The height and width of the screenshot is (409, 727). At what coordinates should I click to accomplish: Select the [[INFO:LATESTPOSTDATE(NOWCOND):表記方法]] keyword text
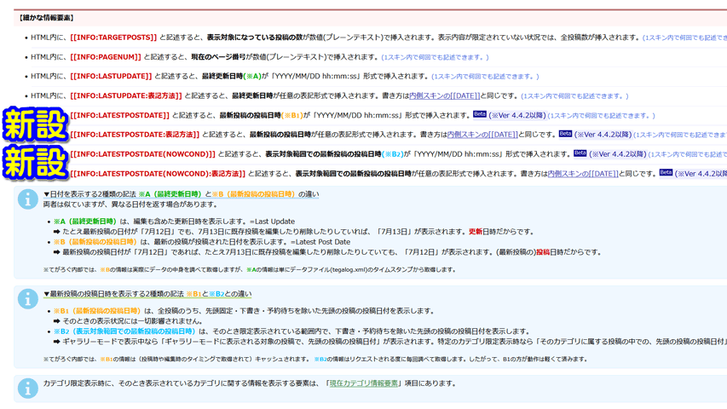coord(158,174)
